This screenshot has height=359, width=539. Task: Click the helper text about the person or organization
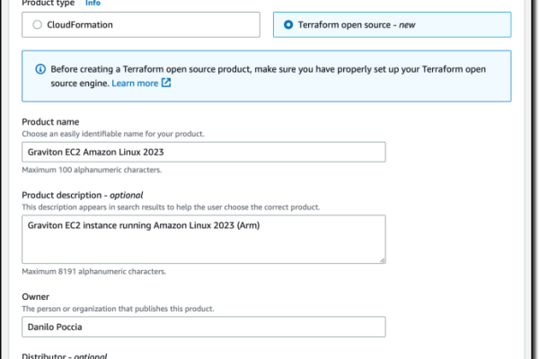(x=118, y=309)
